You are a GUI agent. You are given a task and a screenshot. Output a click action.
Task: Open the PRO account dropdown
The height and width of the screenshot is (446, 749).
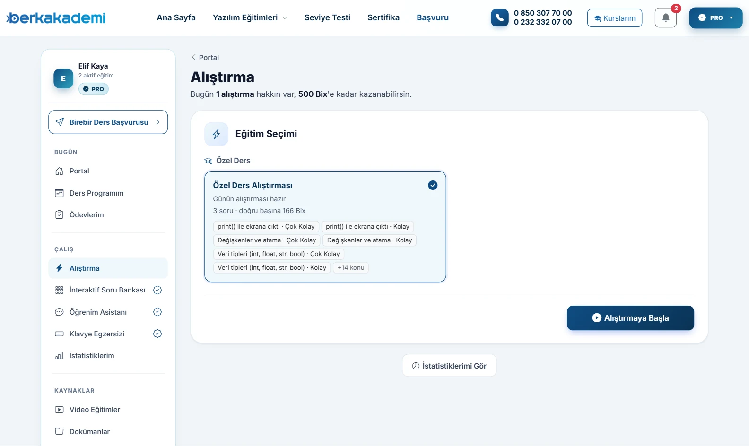click(x=715, y=18)
